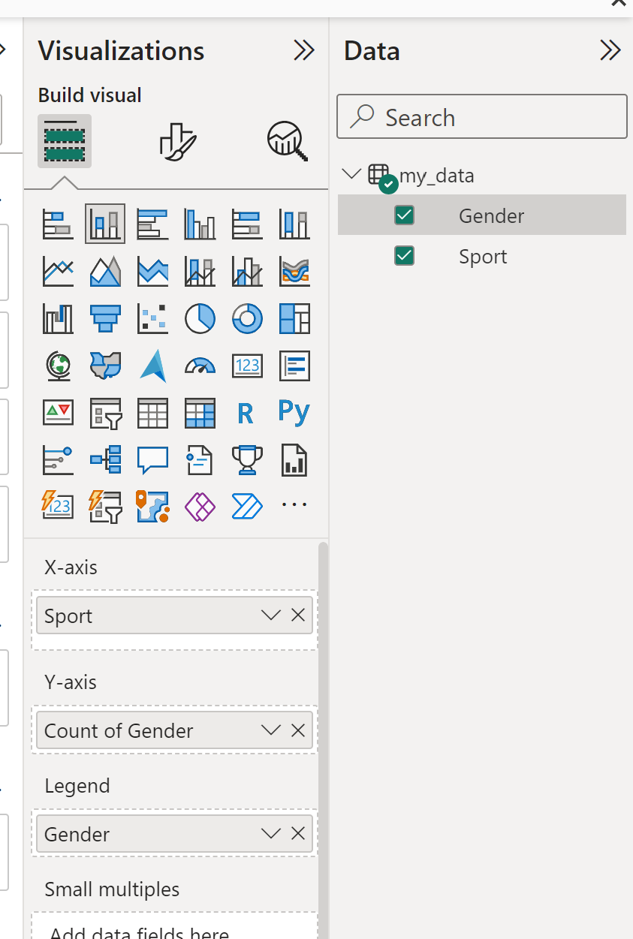
Task: Select the Donut chart visual
Action: pyautogui.click(x=247, y=319)
